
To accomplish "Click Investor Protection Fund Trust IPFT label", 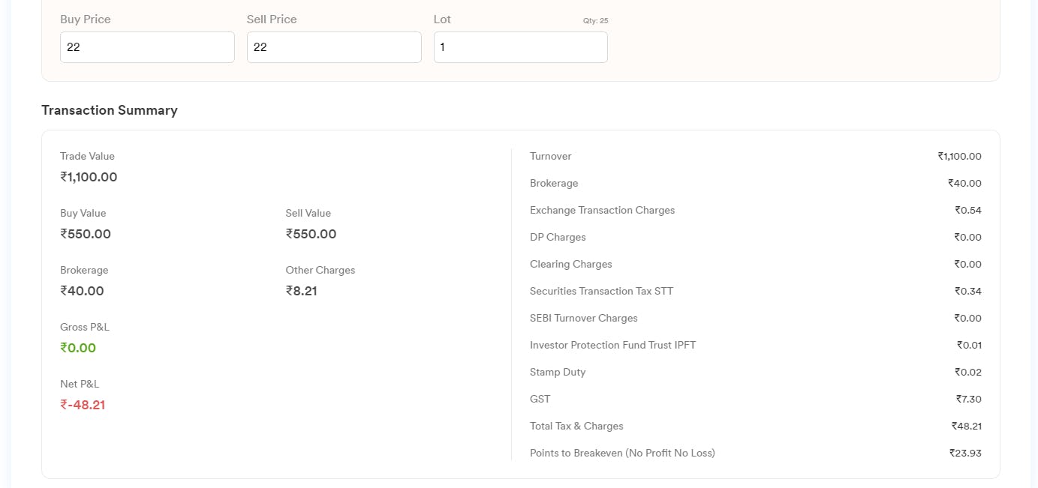I will coord(612,345).
